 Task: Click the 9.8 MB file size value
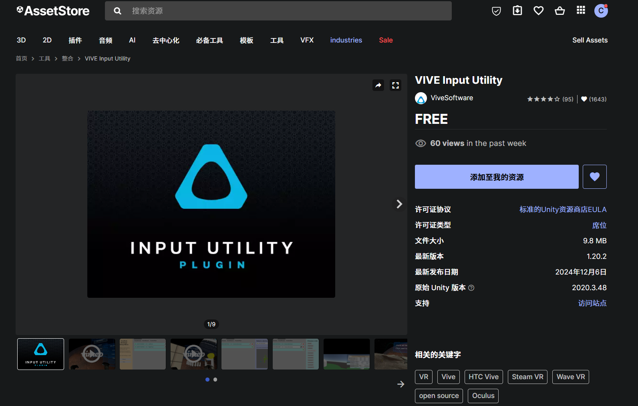click(595, 241)
